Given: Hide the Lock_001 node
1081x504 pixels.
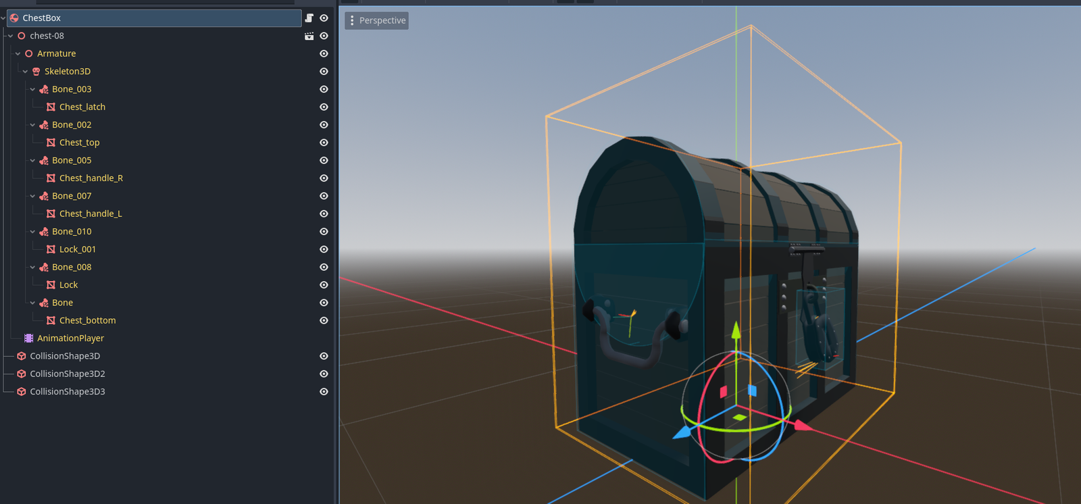Looking at the screenshot, I should 324,249.
